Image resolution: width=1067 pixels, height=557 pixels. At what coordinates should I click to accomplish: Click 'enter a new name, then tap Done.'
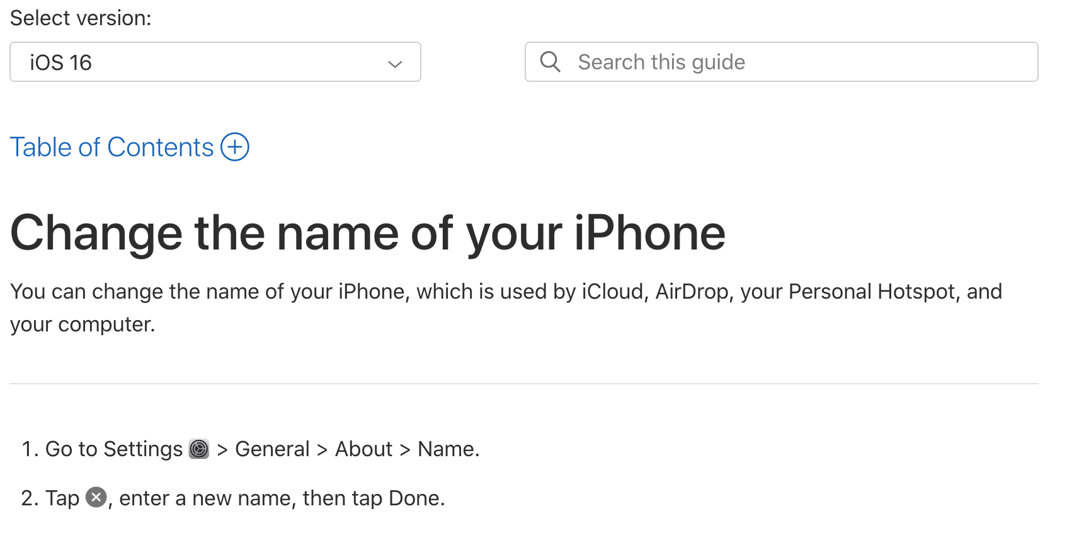point(282,498)
